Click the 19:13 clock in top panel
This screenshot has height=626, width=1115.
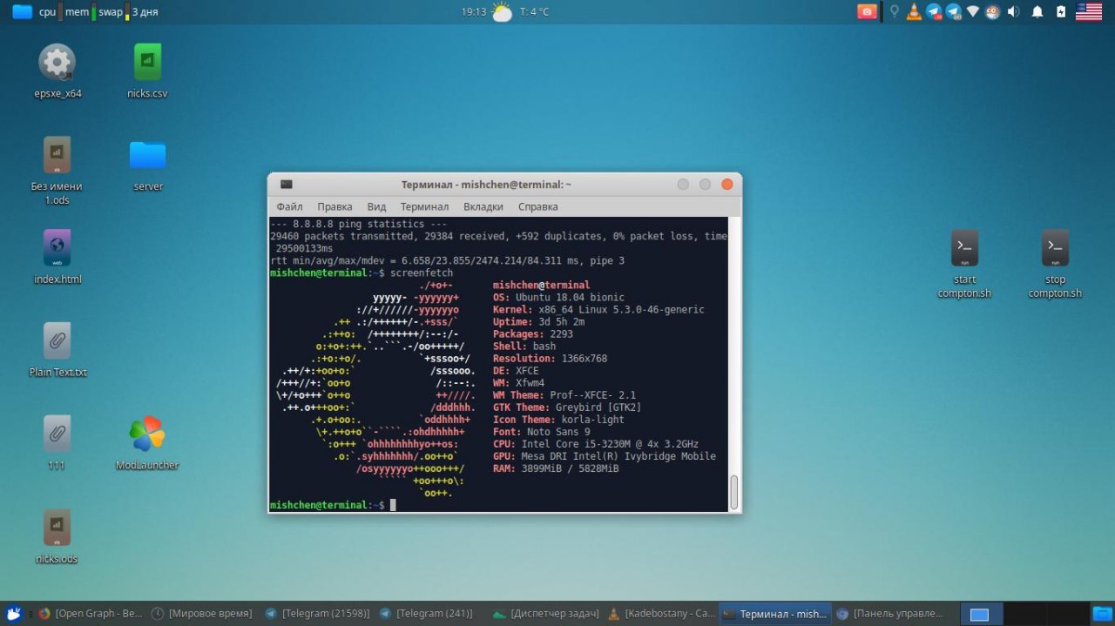tap(473, 12)
